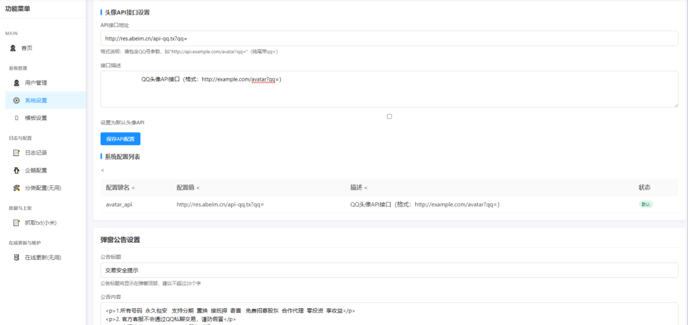Viewport: 688px width, 325px height.
Task: Click the 公告标题 length hint text
Action: coord(150,284)
